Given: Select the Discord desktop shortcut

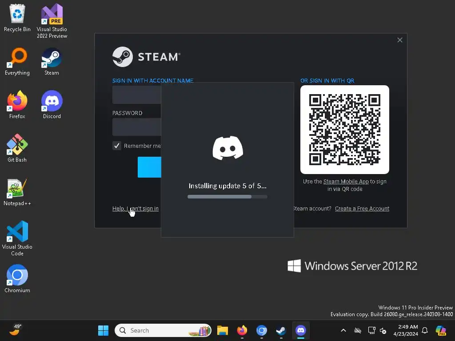Looking at the screenshot, I should pyautogui.click(x=52, y=105).
